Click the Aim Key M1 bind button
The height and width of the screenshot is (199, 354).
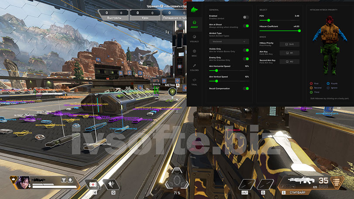[x=289, y=53]
